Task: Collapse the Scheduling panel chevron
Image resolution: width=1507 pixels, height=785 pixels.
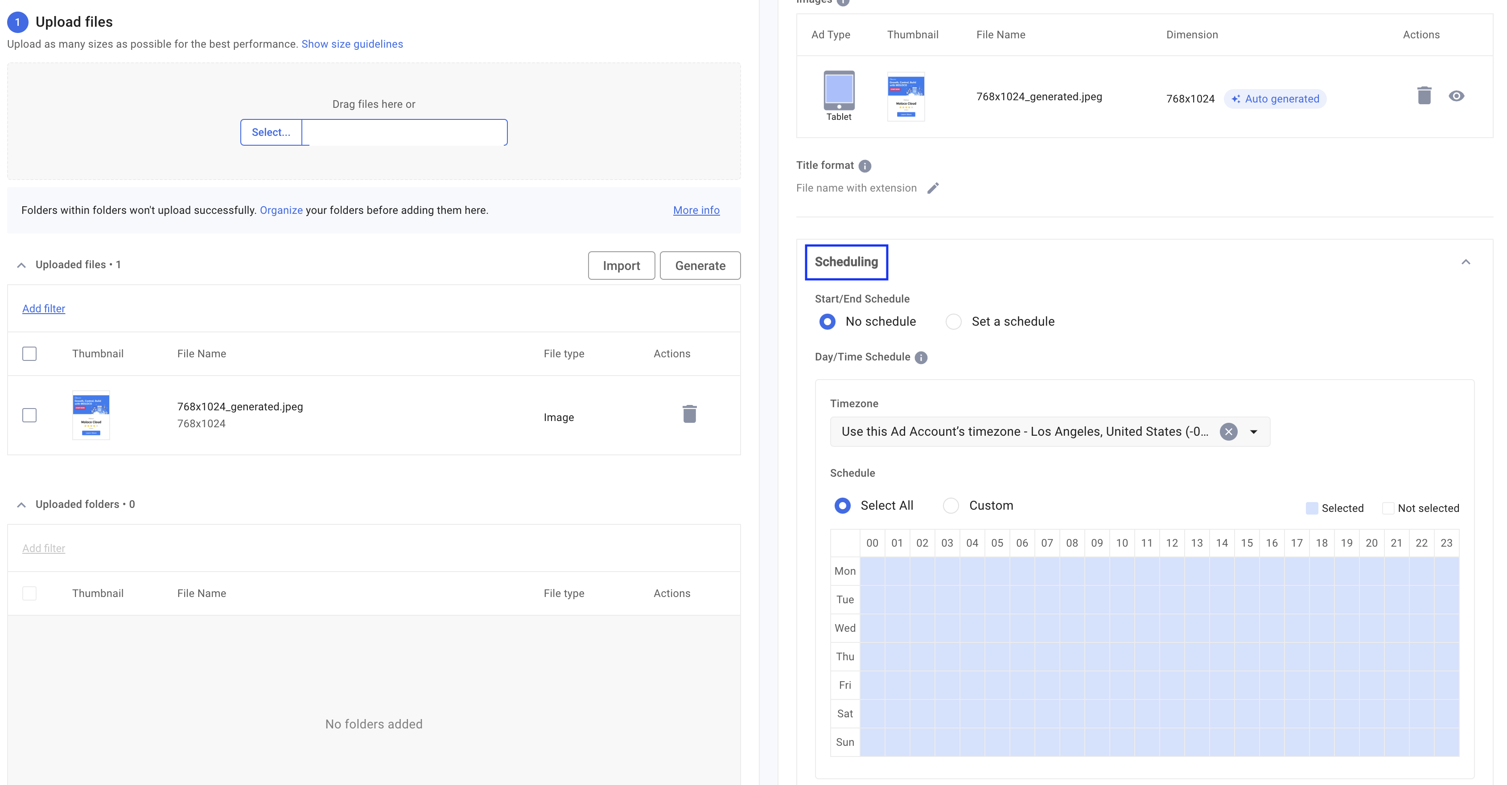Action: [x=1466, y=262]
